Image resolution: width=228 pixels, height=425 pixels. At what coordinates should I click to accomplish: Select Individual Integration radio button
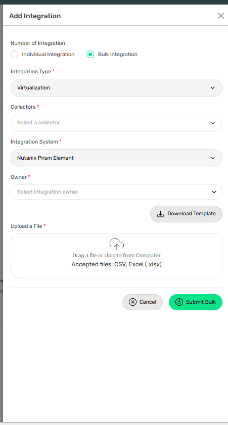[x=14, y=55]
